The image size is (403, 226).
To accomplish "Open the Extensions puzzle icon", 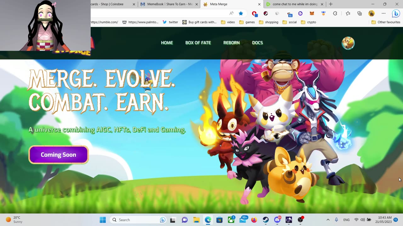I will (x=335, y=13).
